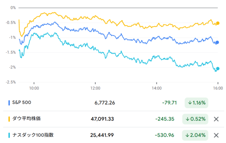
Task: Click the cyan end dot on the chart
Action: tap(218, 69)
